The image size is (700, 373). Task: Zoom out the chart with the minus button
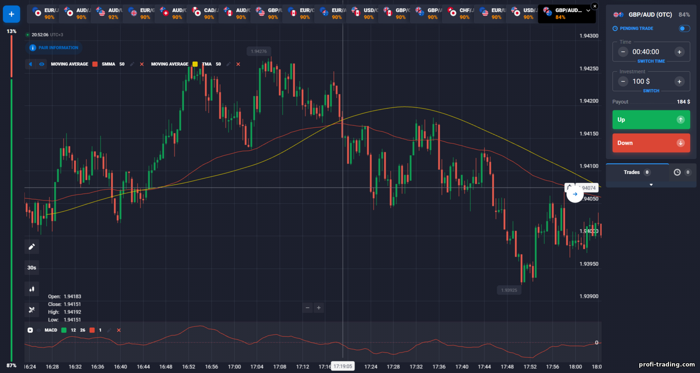pyautogui.click(x=307, y=308)
